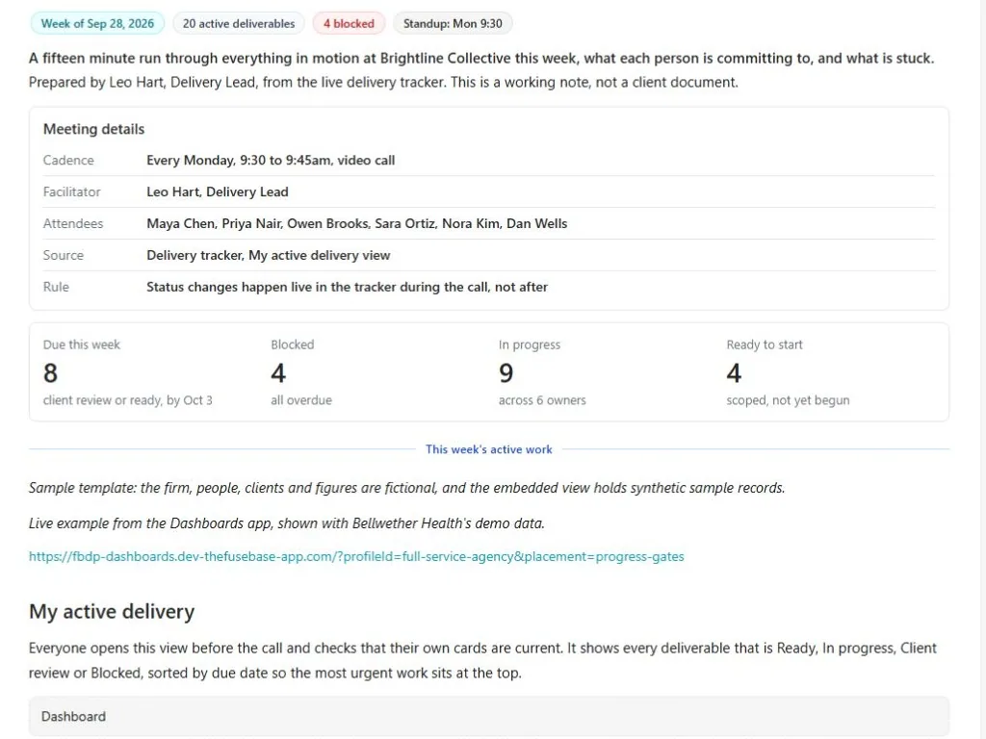Click the 'In progress' stat label
Image resolution: width=986 pixels, height=739 pixels.
[x=530, y=344]
